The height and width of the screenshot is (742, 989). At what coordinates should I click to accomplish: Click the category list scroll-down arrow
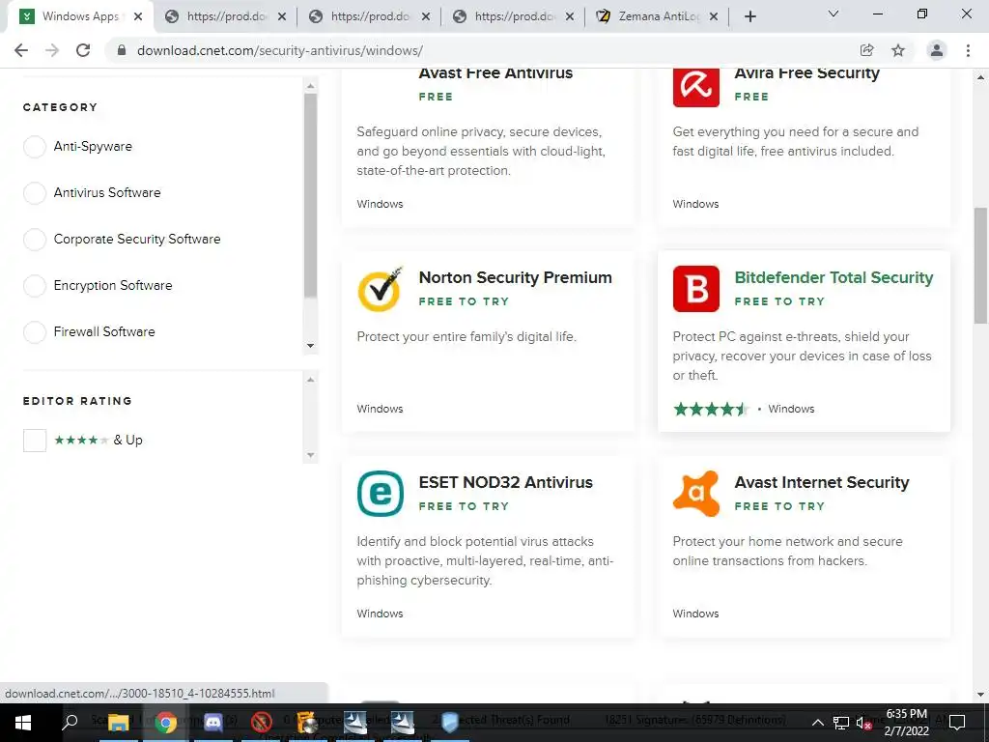pyautogui.click(x=310, y=346)
